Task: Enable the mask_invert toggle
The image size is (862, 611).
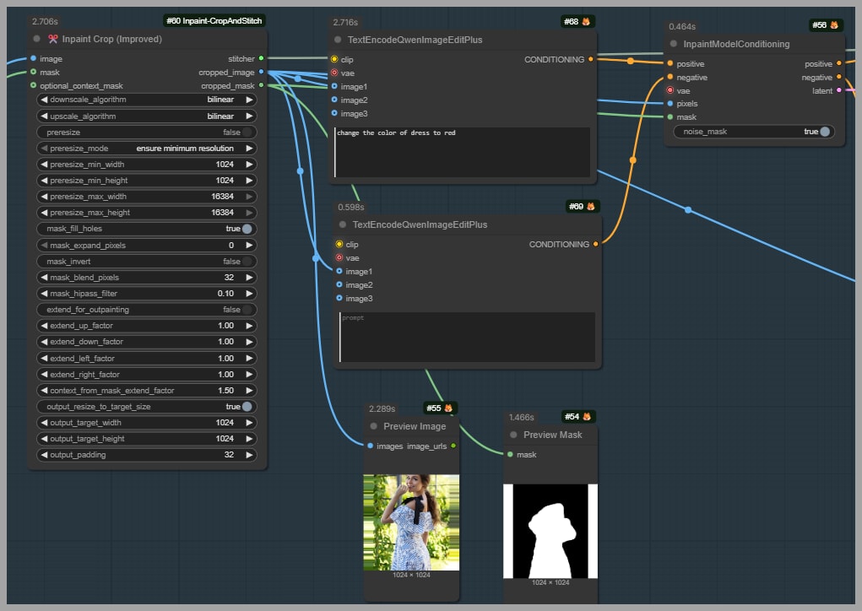Action: (247, 262)
